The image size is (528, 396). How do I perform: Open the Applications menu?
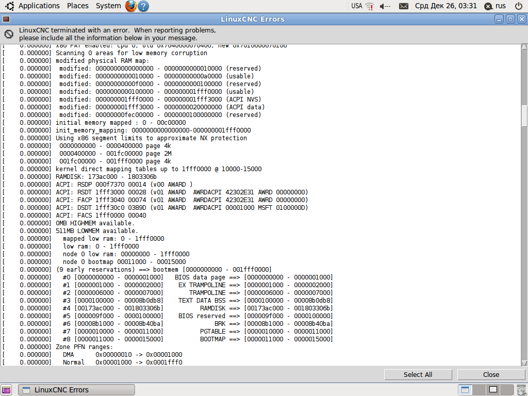point(39,6)
